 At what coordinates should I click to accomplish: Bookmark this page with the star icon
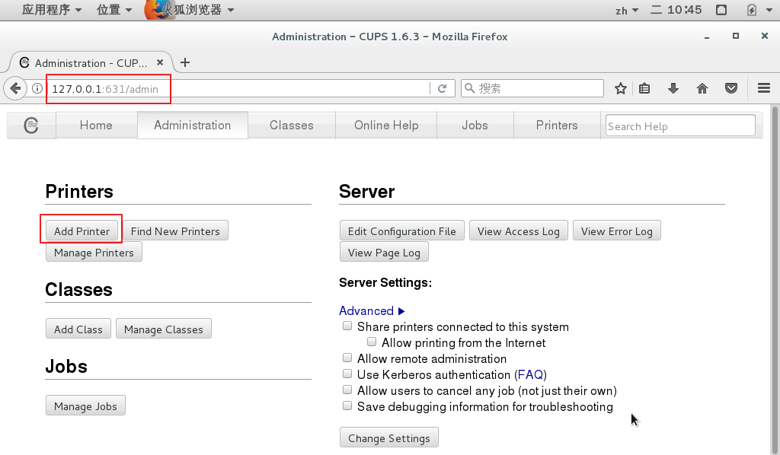click(x=621, y=89)
